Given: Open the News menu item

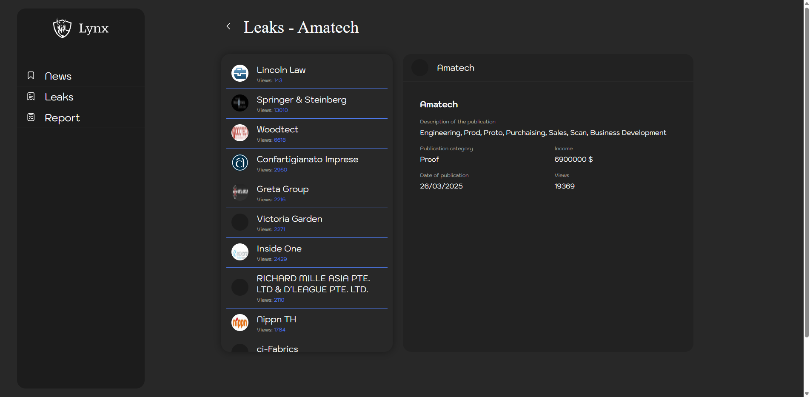Looking at the screenshot, I should [58, 76].
